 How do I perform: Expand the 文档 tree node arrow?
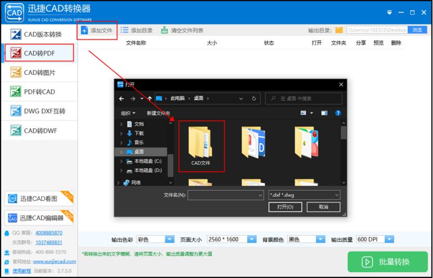tap(121, 124)
